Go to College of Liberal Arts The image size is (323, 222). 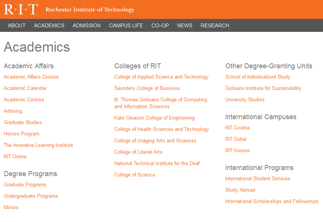[x=138, y=152]
